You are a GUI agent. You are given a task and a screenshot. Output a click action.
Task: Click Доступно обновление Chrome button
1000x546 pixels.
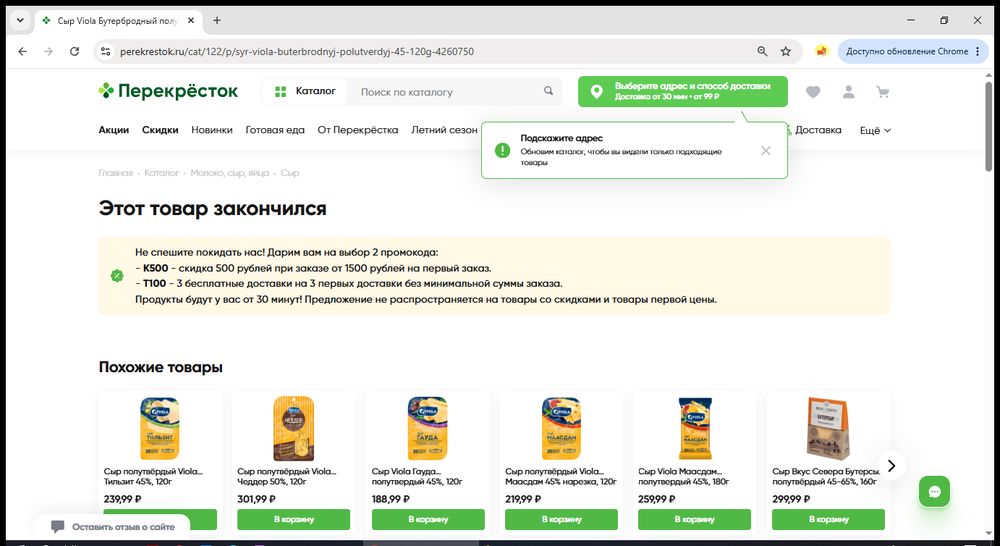tap(913, 51)
